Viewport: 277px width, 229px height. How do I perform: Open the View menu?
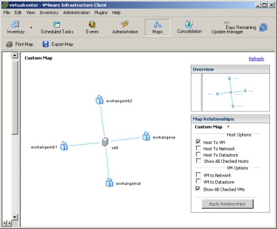(31, 13)
